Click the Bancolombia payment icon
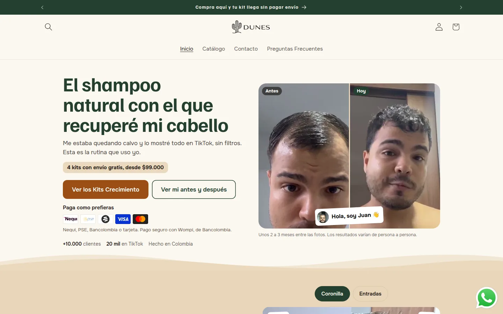503x314 pixels. pyautogui.click(x=105, y=219)
